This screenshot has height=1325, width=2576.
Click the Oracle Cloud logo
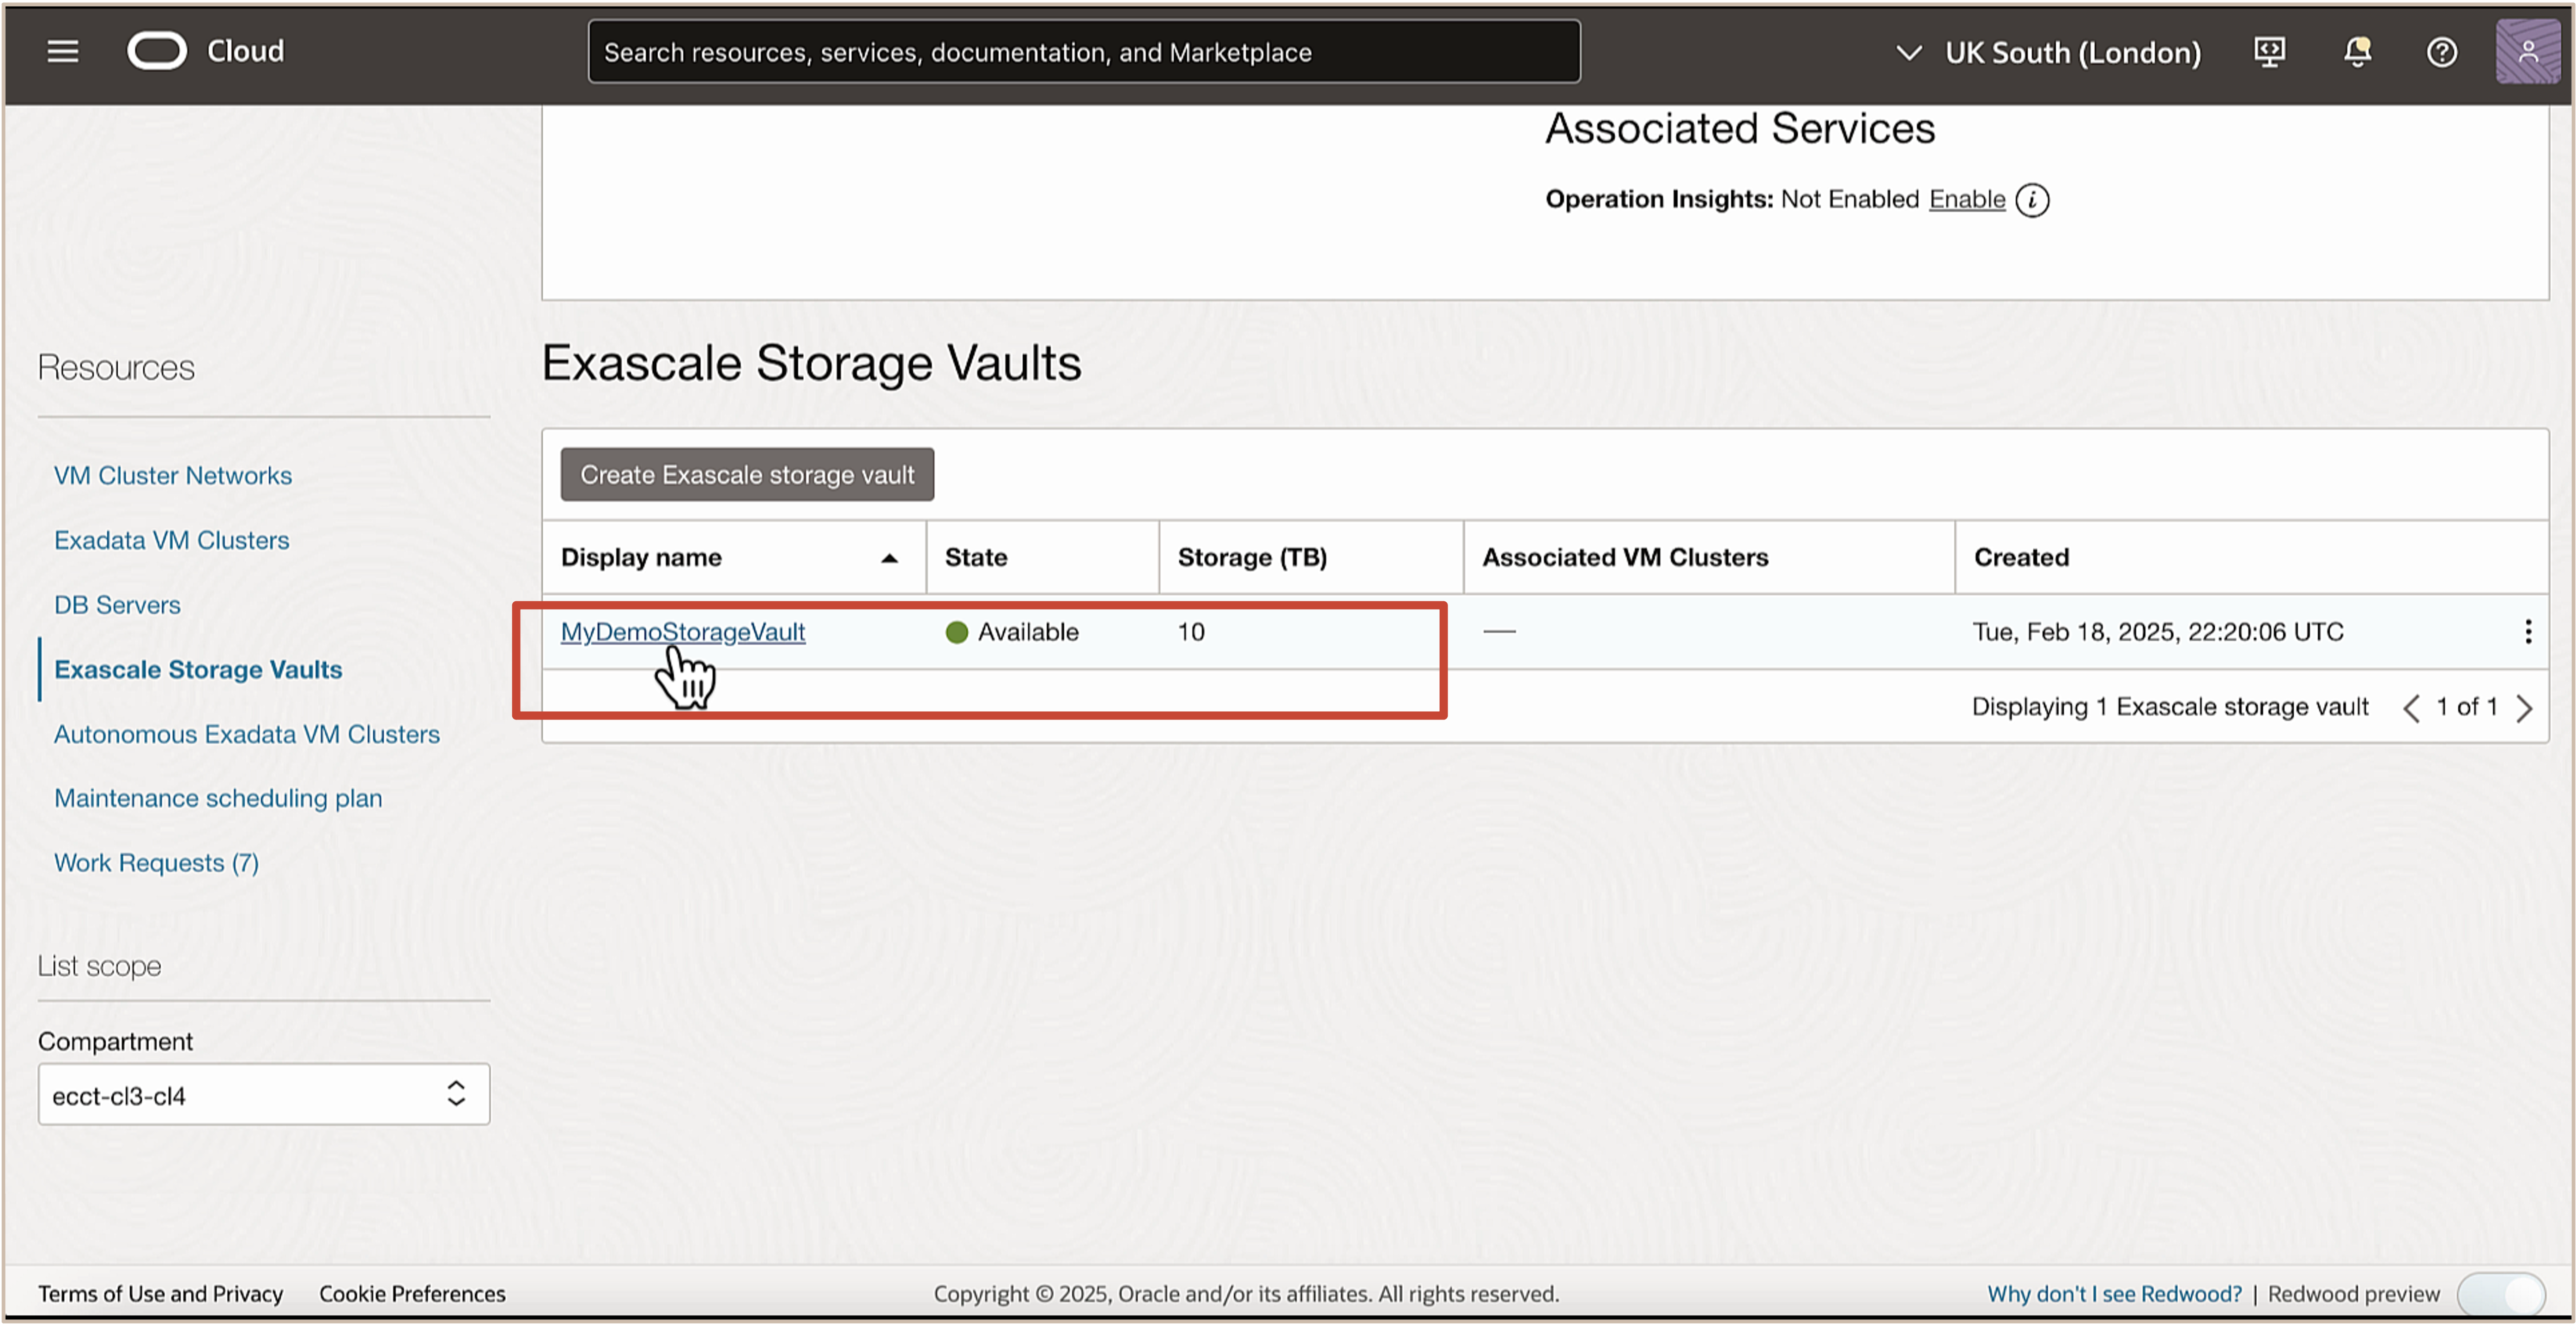point(157,51)
